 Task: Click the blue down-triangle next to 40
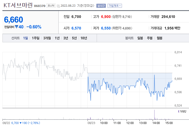pos(16,27)
